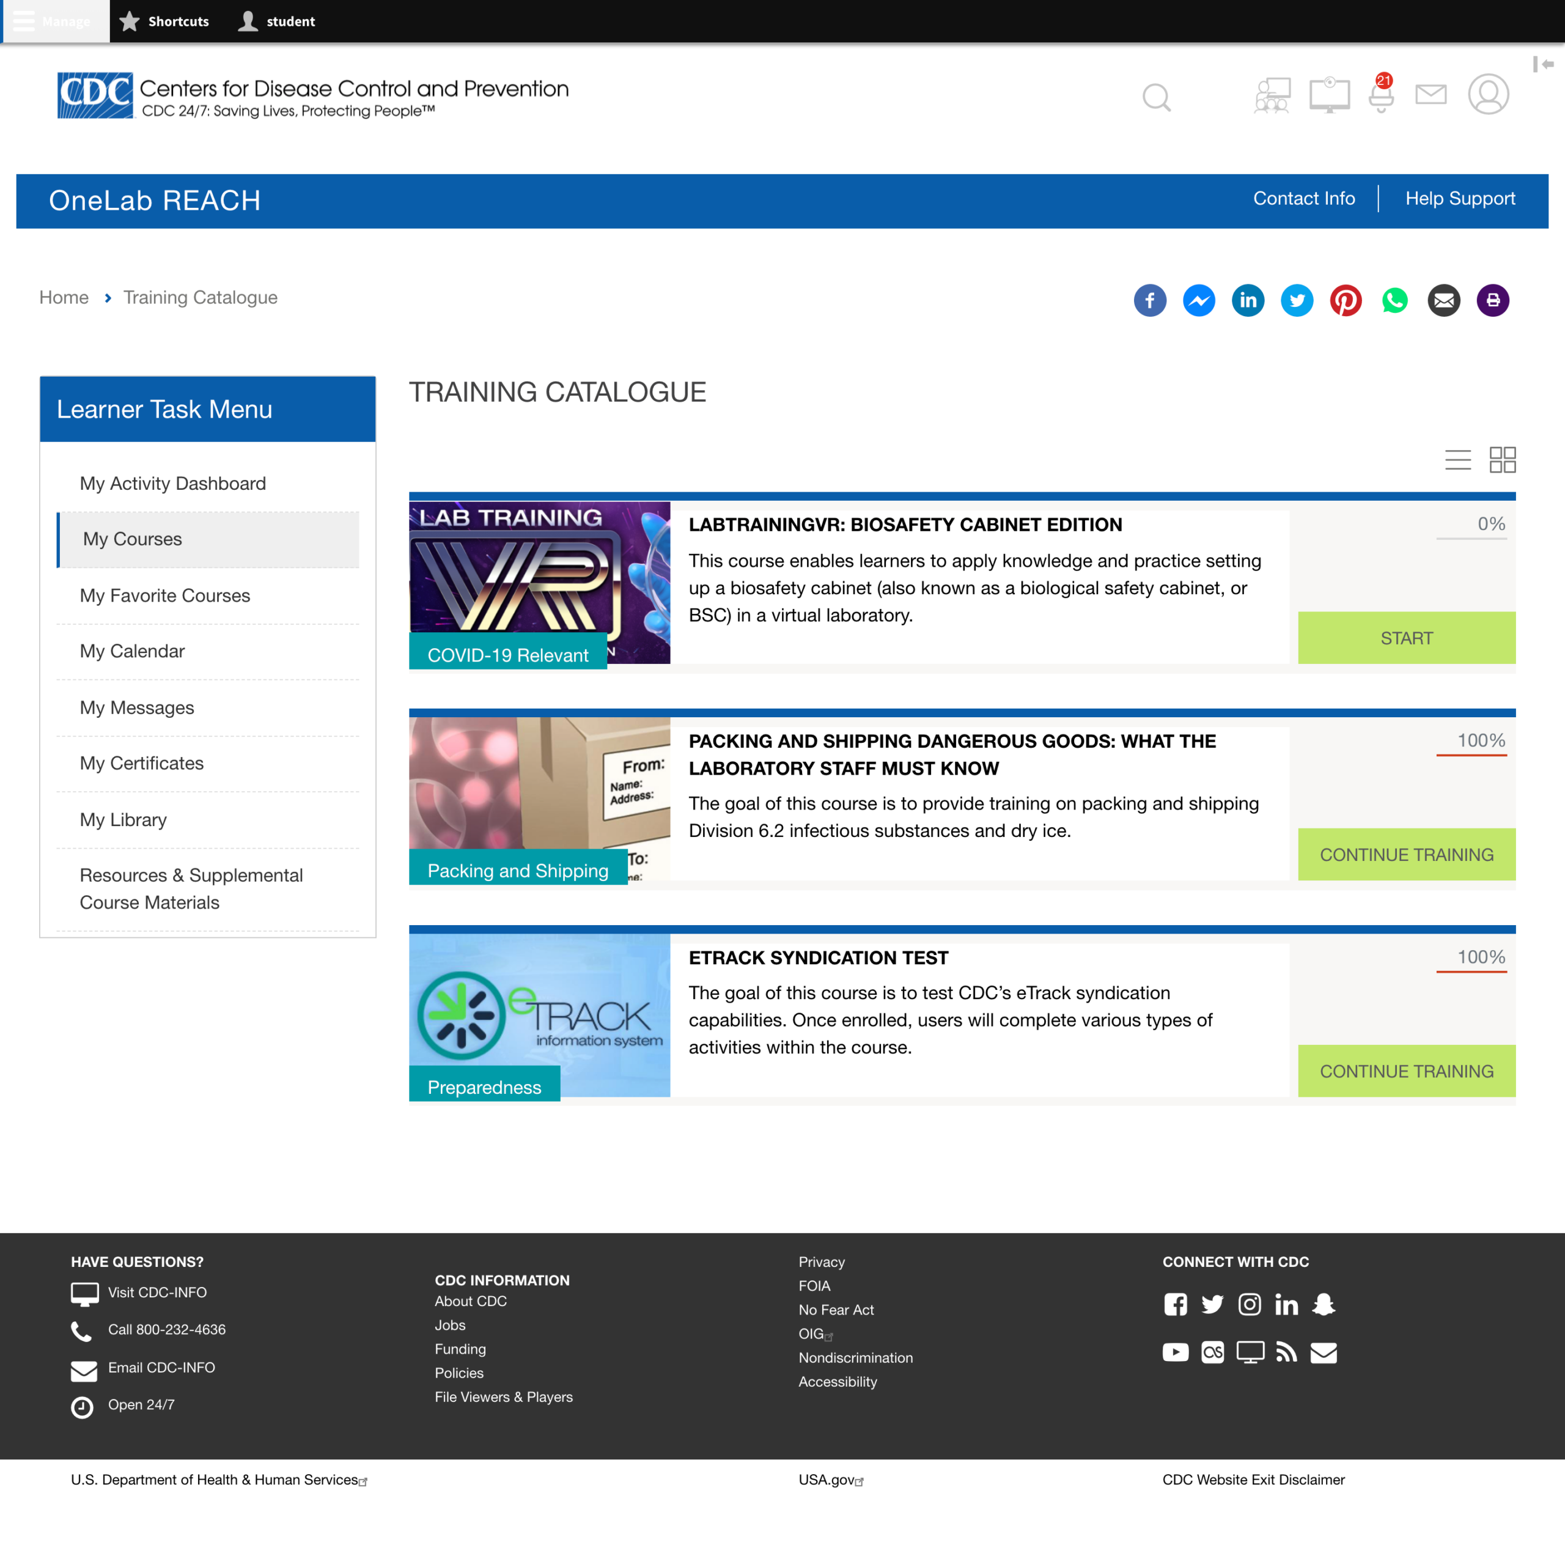
Task: Switch to list view layout
Action: (x=1457, y=459)
